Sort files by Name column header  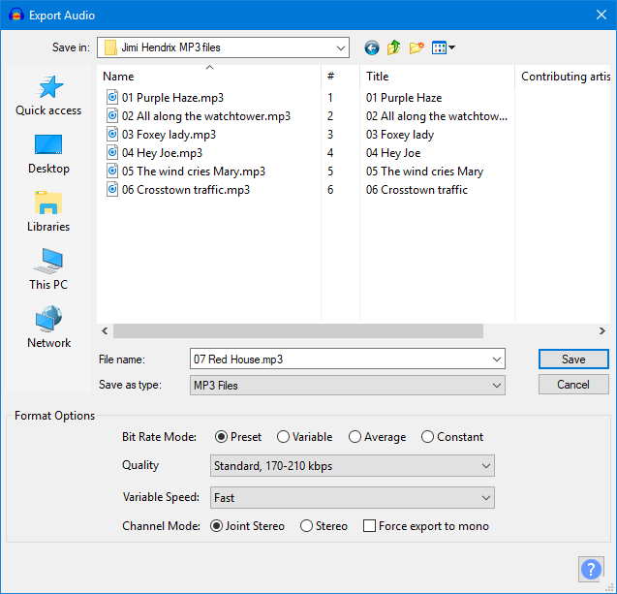209,76
